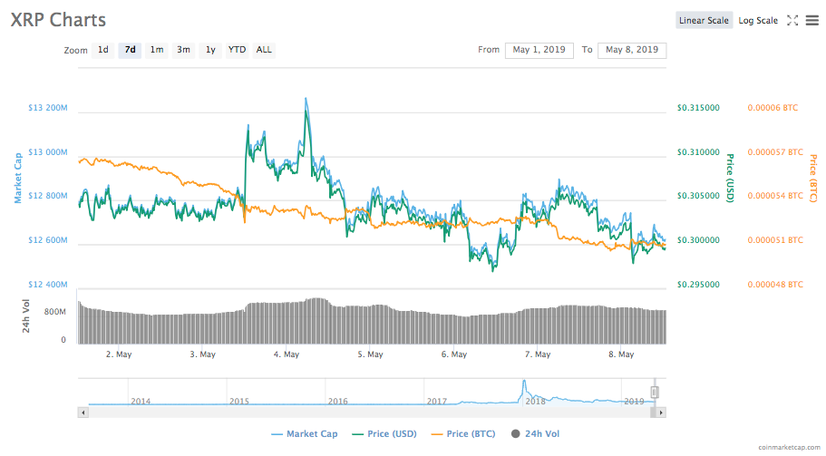Click the scrollbar right arrow
826x456 pixels.
coord(661,412)
